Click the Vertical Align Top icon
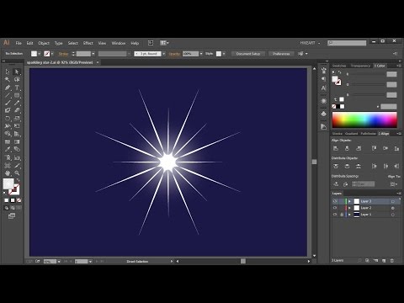This screenshot has height=303, width=404. coord(374,148)
